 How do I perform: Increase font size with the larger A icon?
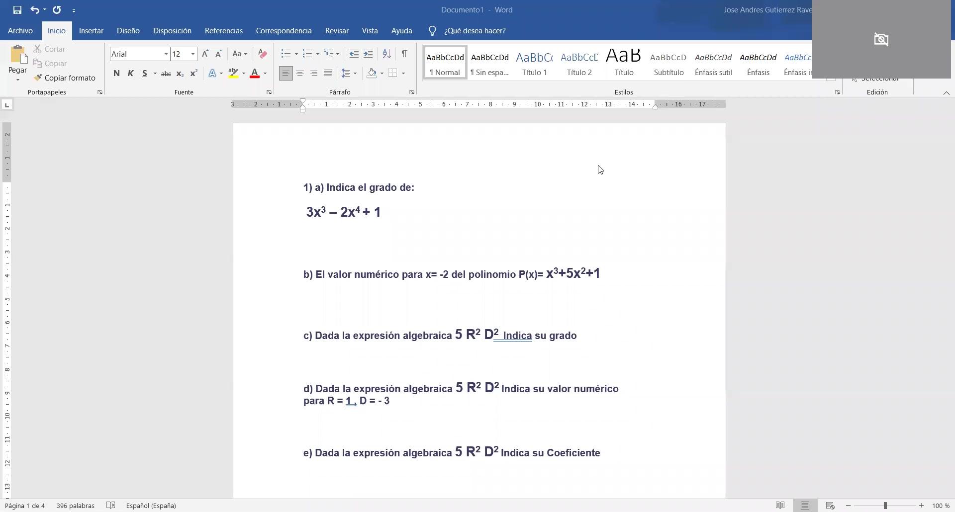tap(205, 54)
